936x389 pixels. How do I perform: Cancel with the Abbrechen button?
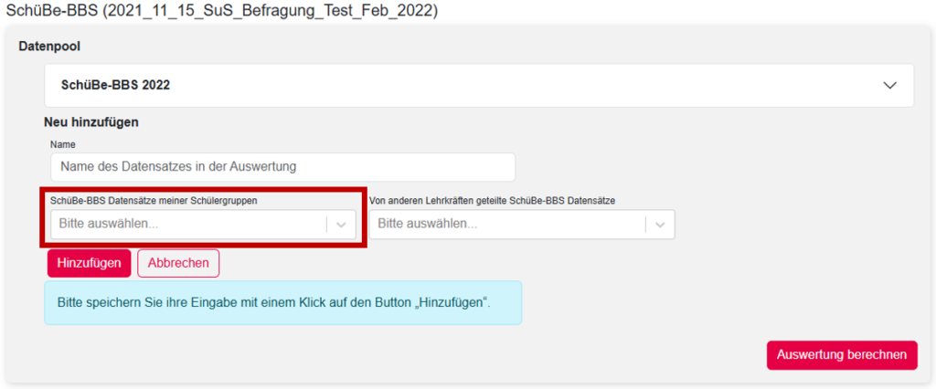178,263
